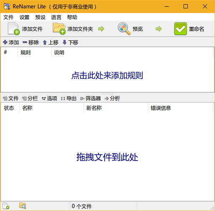
Task: Open the 帮助 (Help) menu
Action: coord(72,17)
